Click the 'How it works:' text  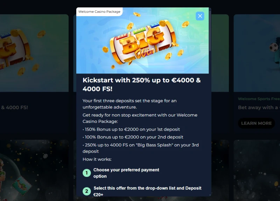97,159
